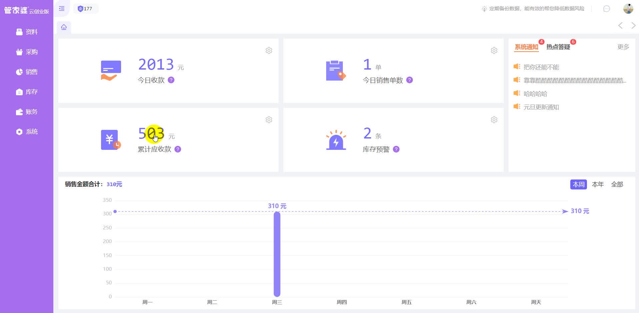Go to previous tab with left chevron
The height and width of the screenshot is (313, 639).
tap(620, 26)
